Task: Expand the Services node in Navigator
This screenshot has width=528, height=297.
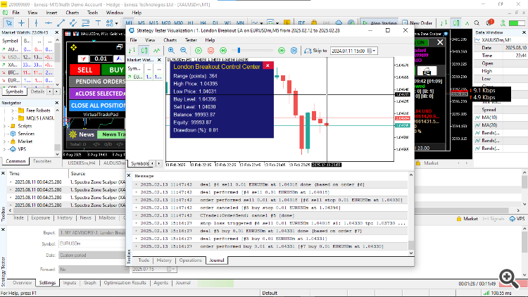Action: (5, 134)
